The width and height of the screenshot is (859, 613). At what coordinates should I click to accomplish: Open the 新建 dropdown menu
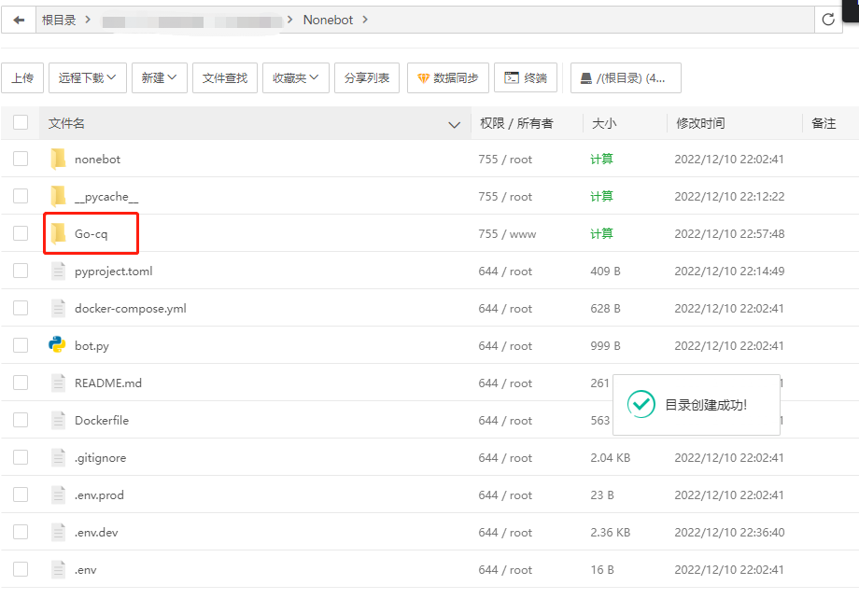[160, 77]
